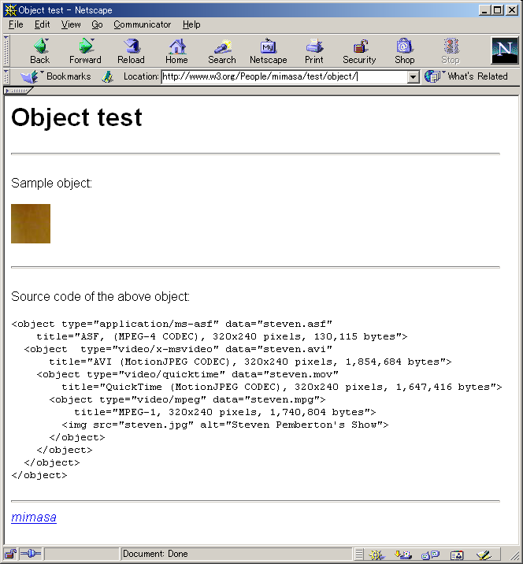Go to Home via toolbar
The image size is (523, 564).
176,50
